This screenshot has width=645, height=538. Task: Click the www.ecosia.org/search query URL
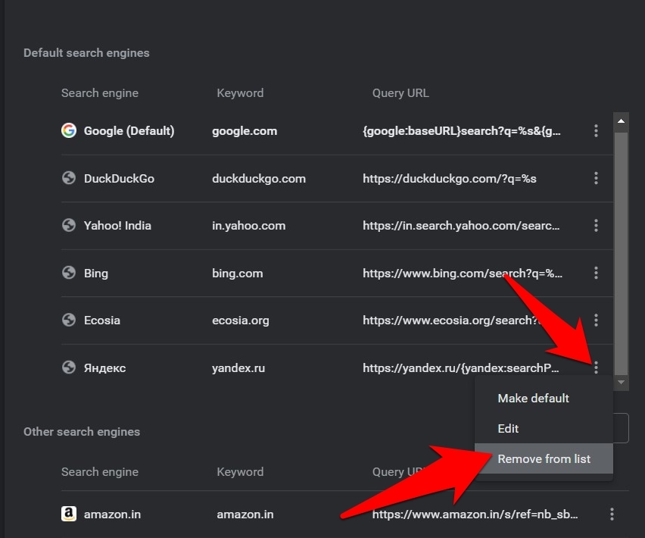click(x=451, y=321)
